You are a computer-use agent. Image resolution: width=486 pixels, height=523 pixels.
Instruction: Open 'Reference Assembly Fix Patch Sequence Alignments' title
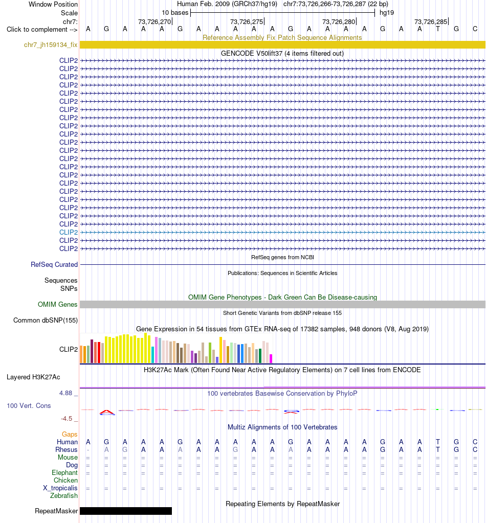point(282,37)
